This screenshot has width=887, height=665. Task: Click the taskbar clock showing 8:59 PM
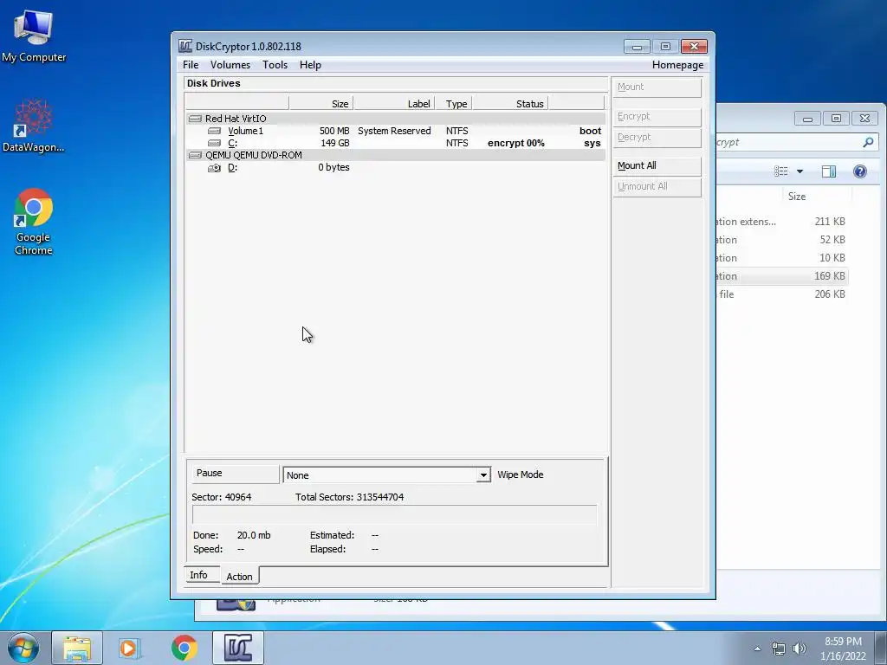[843, 649]
